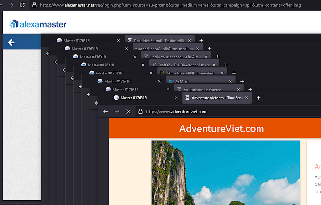321x205 pixels.
Task: Close the Login to user account tab
Action: pos(206,57)
